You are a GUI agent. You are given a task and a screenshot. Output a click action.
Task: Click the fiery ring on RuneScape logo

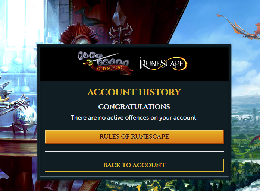179,64
